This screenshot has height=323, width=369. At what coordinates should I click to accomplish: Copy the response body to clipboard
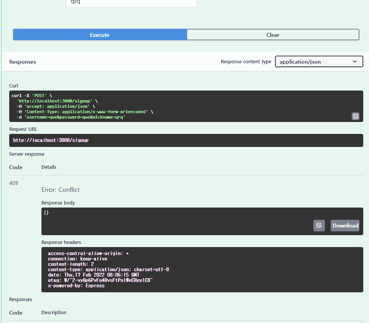coord(319,226)
